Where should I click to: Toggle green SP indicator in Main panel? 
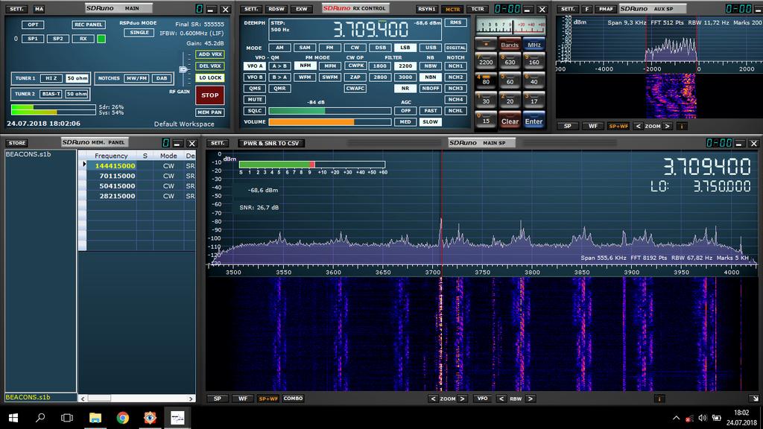(x=101, y=39)
